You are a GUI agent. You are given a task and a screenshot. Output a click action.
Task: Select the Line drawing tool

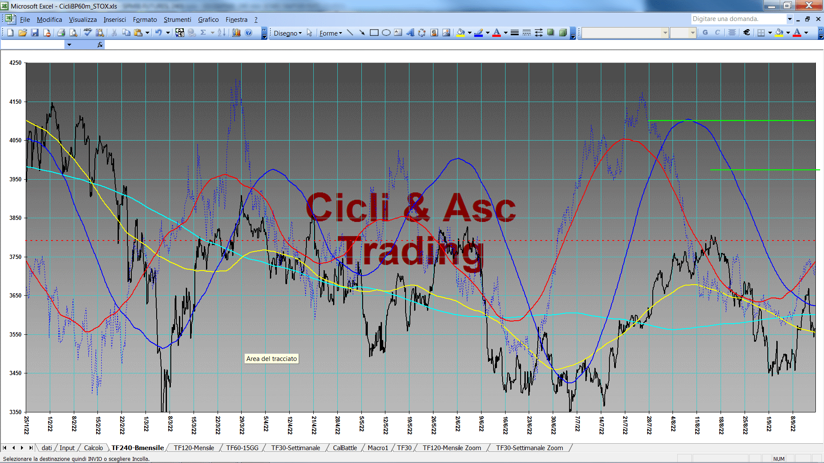(x=350, y=33)
